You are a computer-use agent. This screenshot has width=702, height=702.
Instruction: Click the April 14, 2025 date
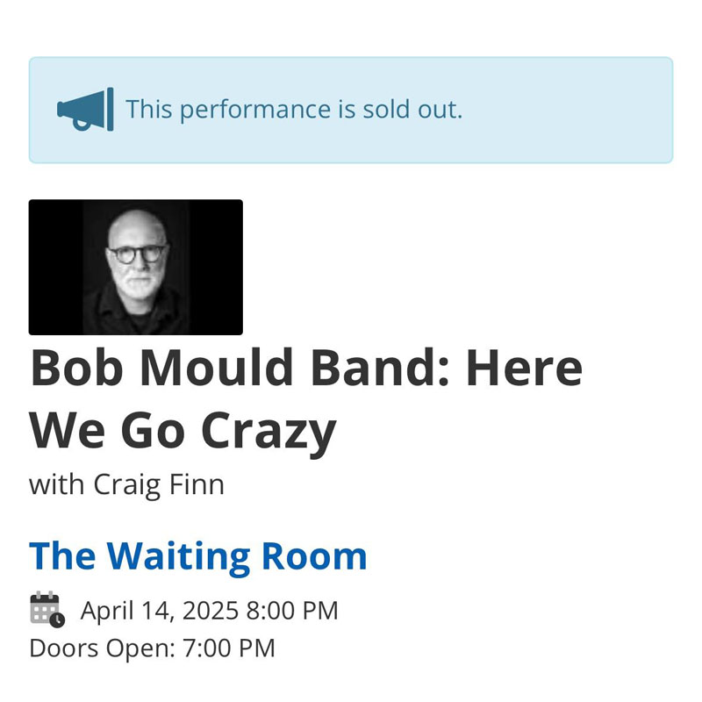click(160, 611)
